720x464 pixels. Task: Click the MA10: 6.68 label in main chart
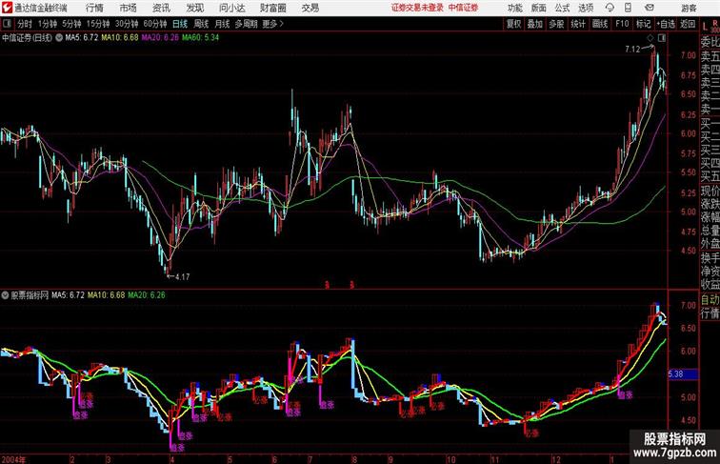(120, 38)
